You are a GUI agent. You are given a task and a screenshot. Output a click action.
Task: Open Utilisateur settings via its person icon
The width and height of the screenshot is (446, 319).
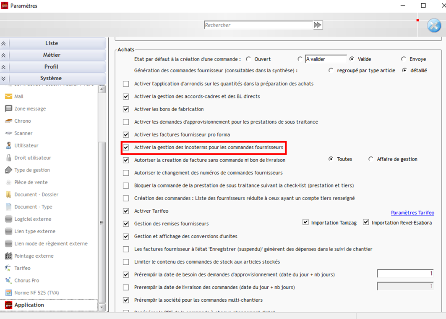point(8,145)
